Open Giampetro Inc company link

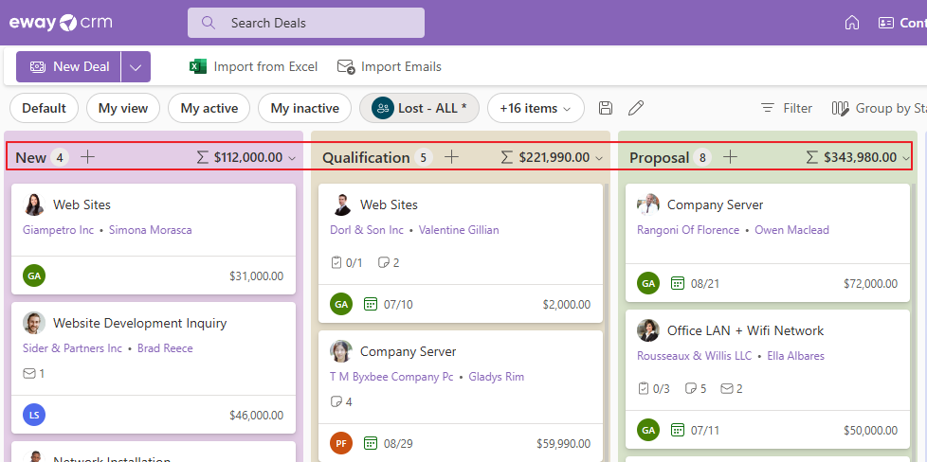click(59, 230)
